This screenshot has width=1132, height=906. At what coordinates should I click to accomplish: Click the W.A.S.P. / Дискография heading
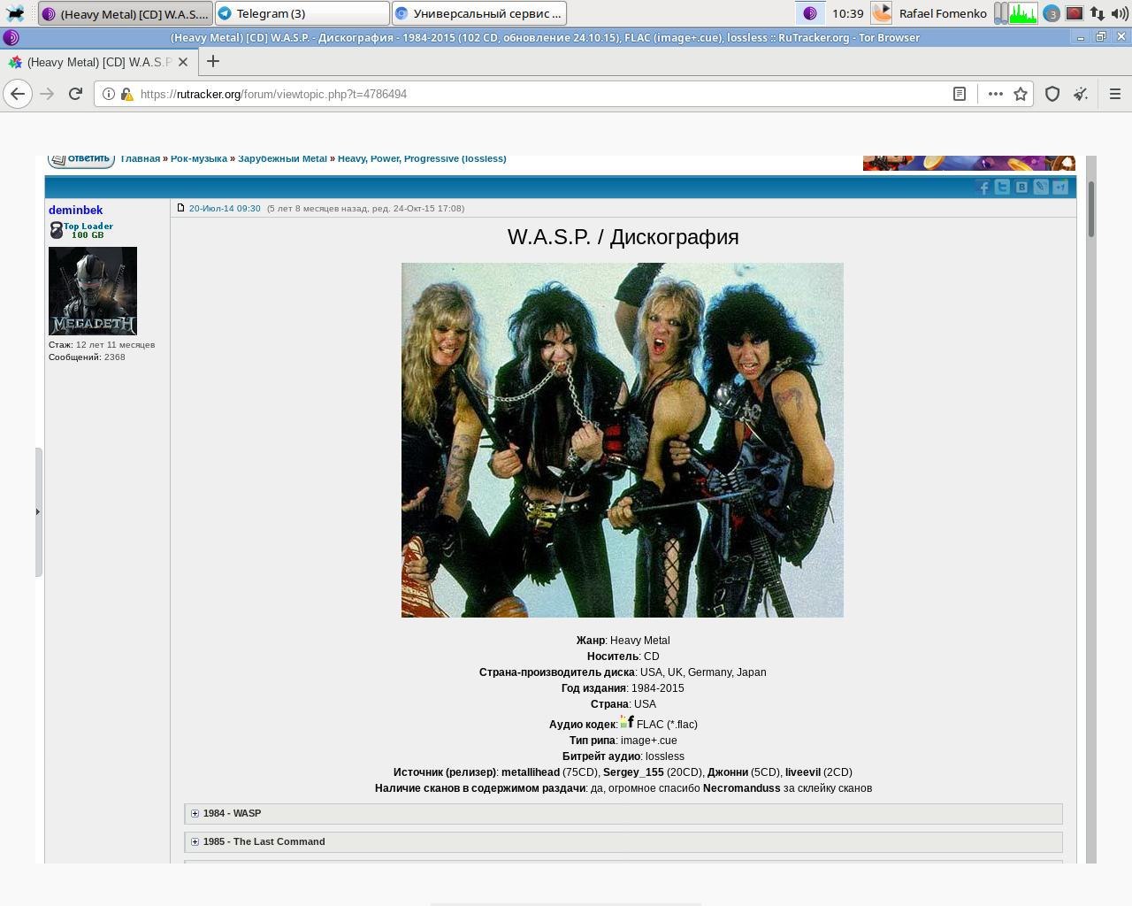[623, 237]
